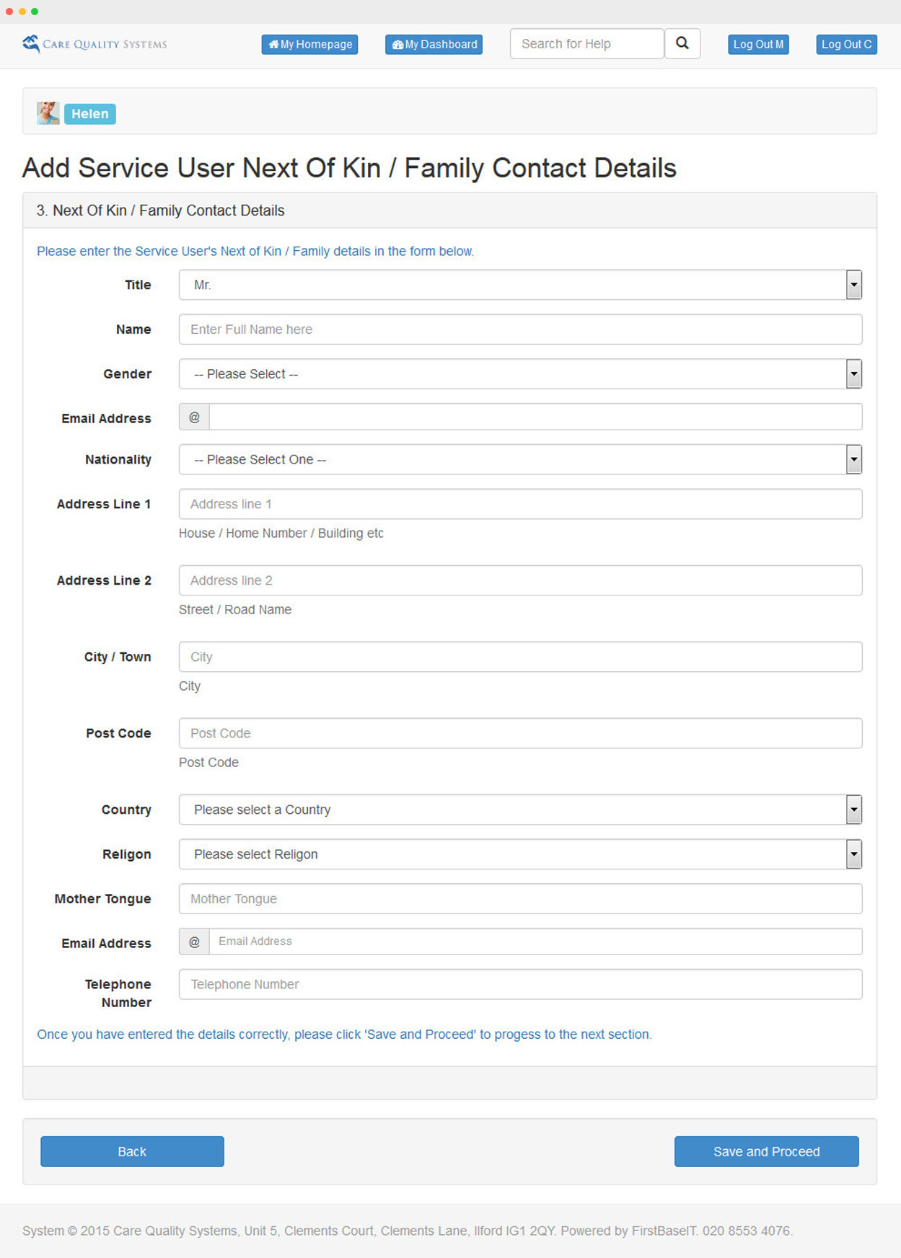The image size is (901, 1258).
Task: Open the Nationality select list
Action: pos(519,459)
